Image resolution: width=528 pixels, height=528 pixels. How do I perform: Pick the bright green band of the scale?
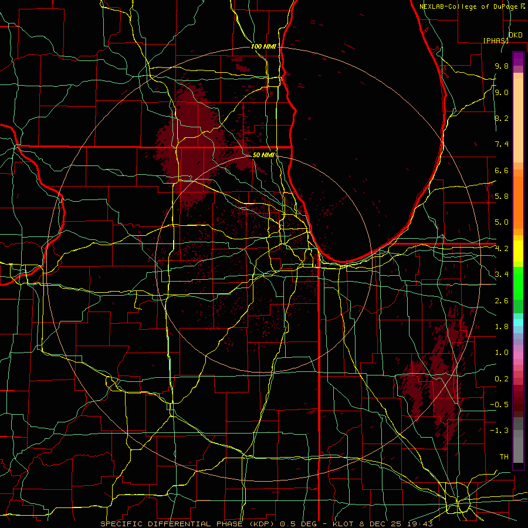(518, 283)
